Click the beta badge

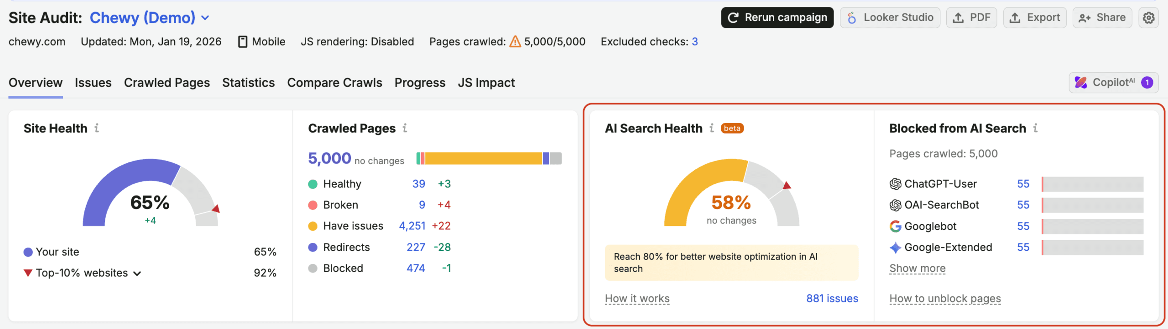coord(732,128)
